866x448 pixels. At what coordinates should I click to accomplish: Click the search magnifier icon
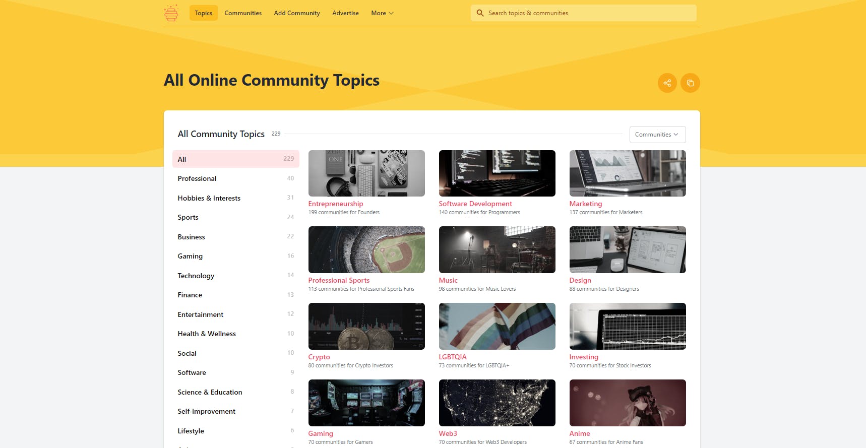[x=480, y=13]
